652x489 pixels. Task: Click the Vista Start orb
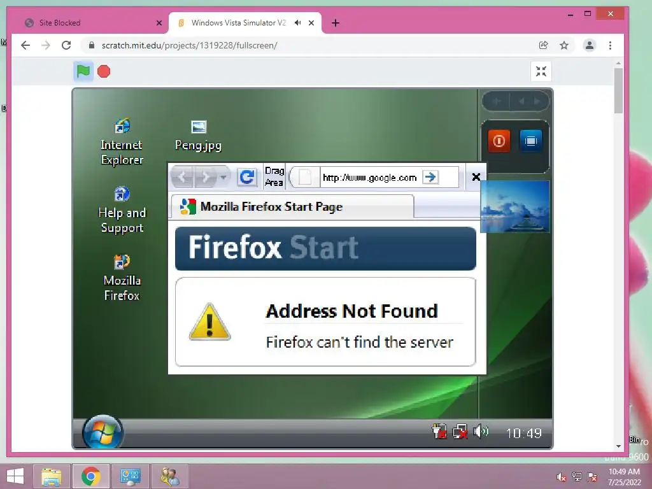(103, 433)
